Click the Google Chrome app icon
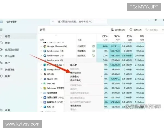164x131 pixels. click(45, 46)
